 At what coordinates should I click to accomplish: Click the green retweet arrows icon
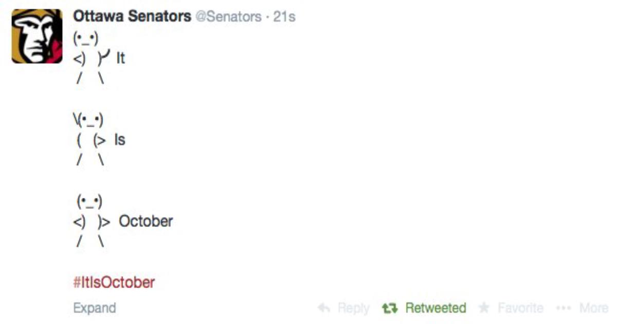click(x=391, y=308)
